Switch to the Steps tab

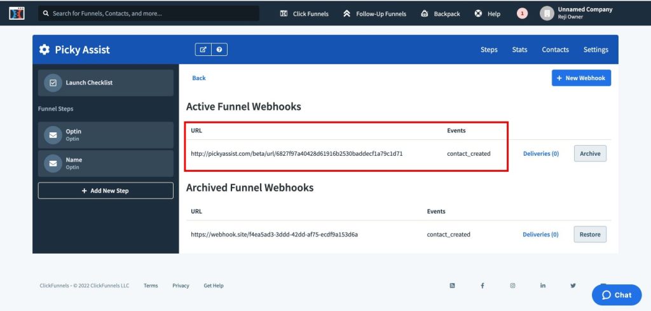click(x=489, y=50)
